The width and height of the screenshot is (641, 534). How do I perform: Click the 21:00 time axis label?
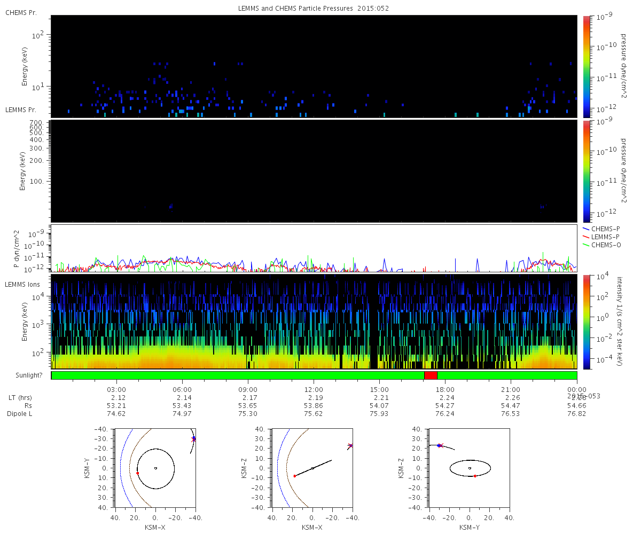point(511,390)
